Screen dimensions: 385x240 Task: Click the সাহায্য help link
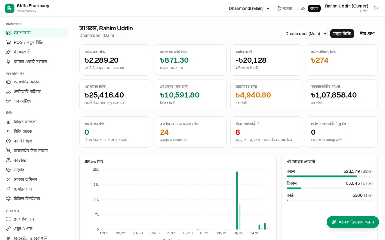point(284,8)
